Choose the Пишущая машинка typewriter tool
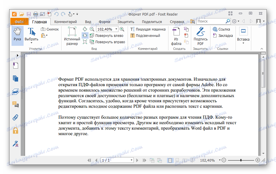The image size is (276, 174). (148, 29)
